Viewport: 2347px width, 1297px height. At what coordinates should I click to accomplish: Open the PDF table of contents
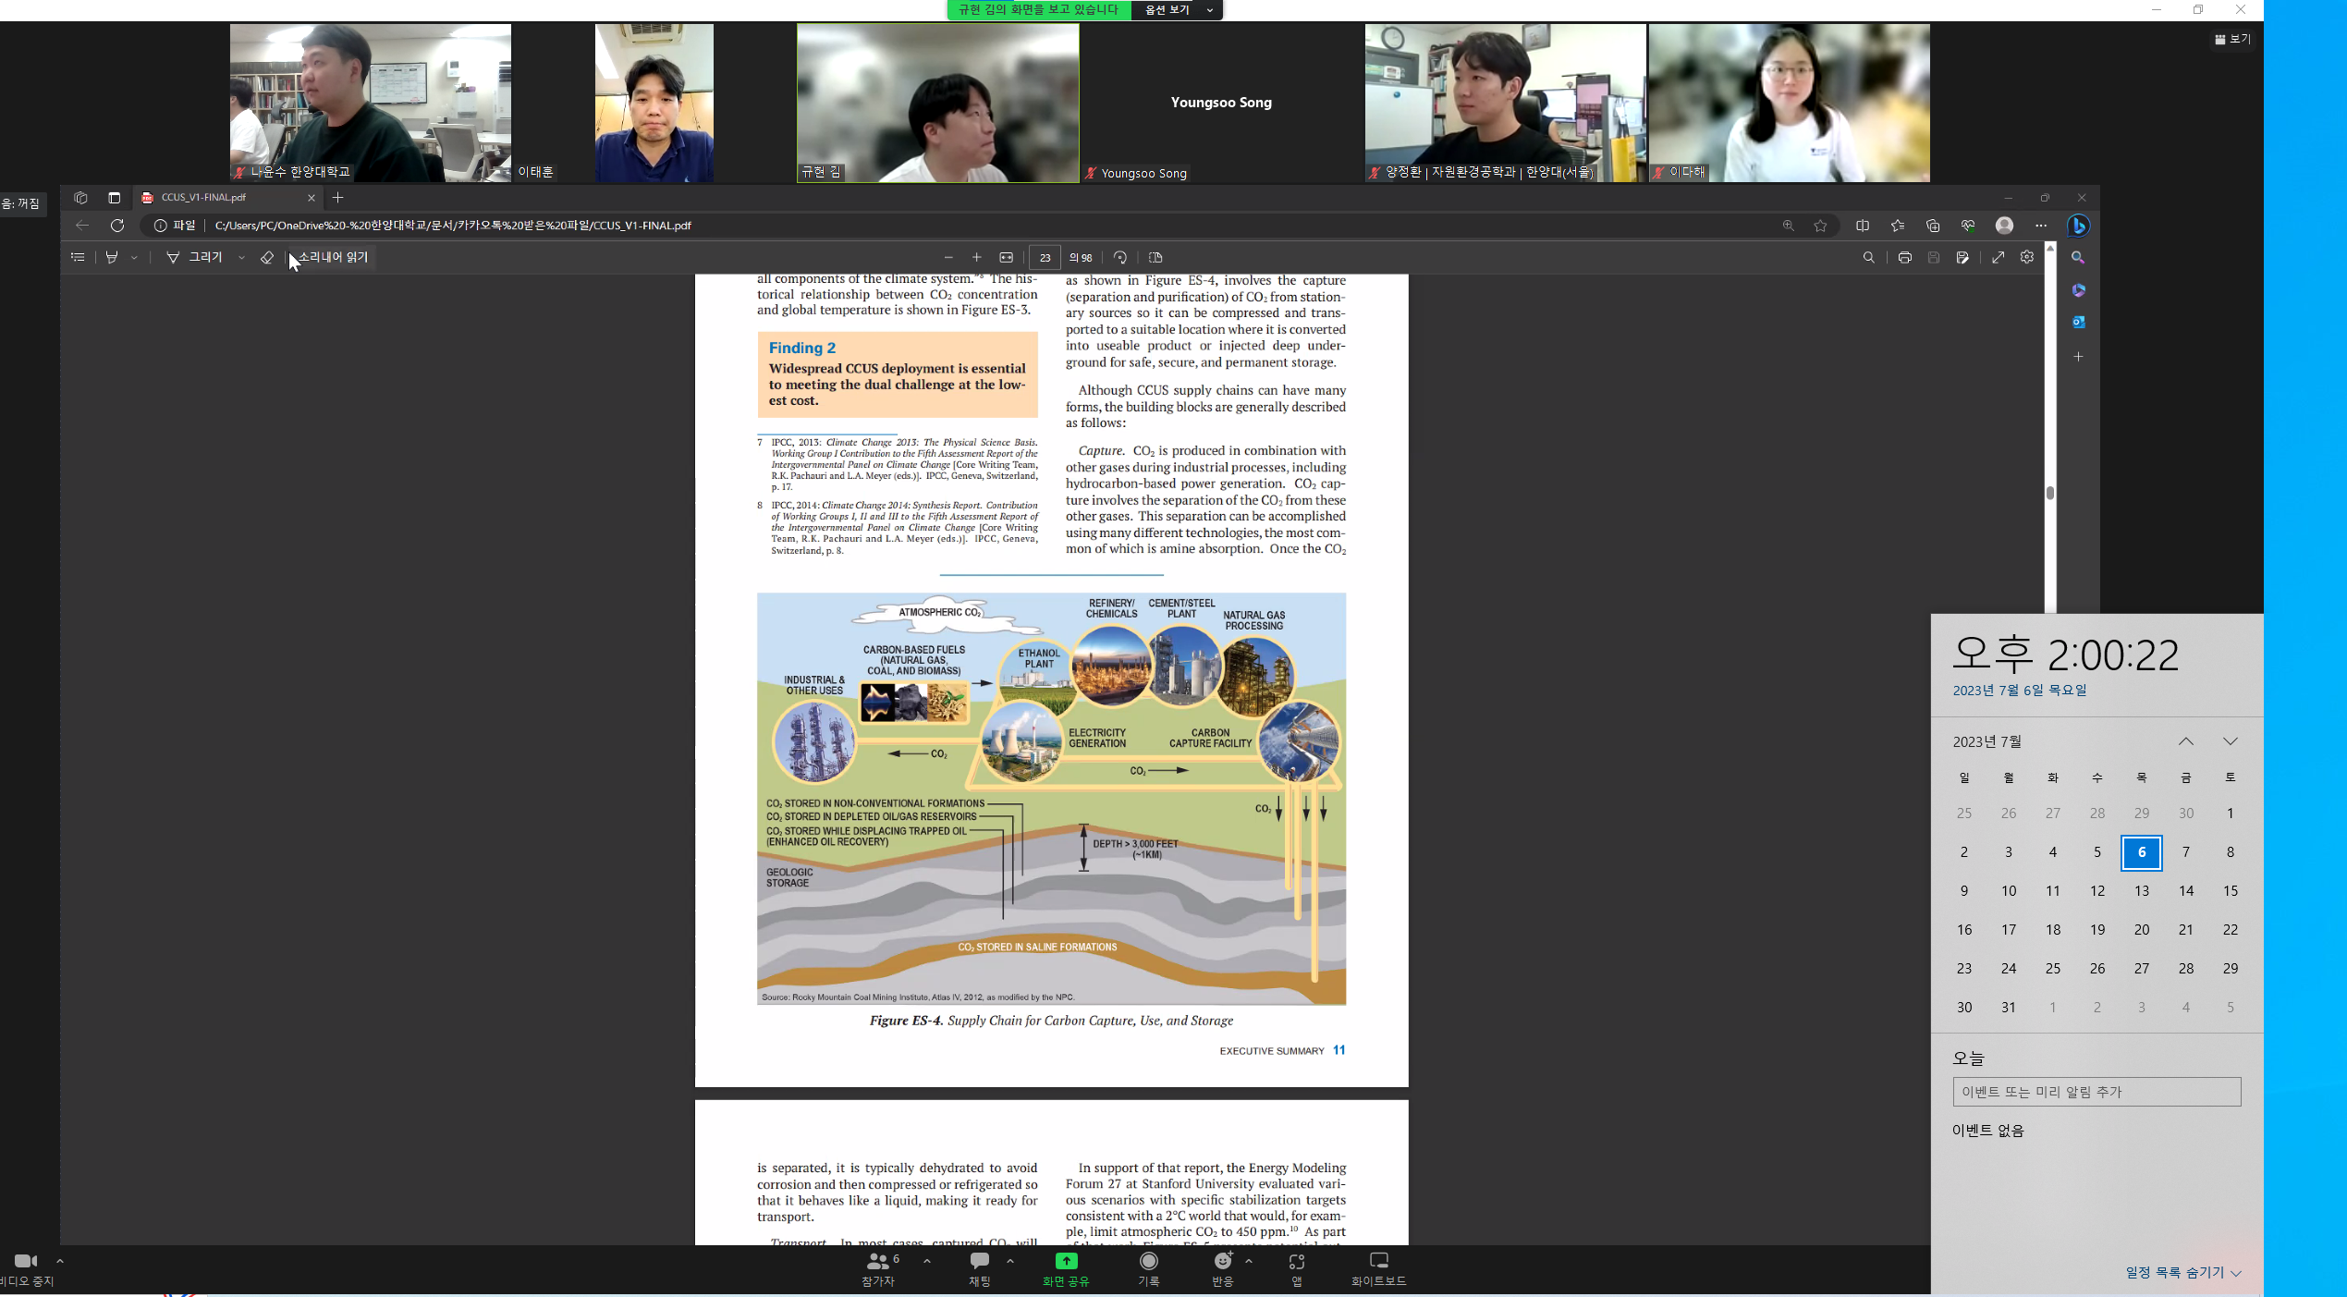[78, 257]
